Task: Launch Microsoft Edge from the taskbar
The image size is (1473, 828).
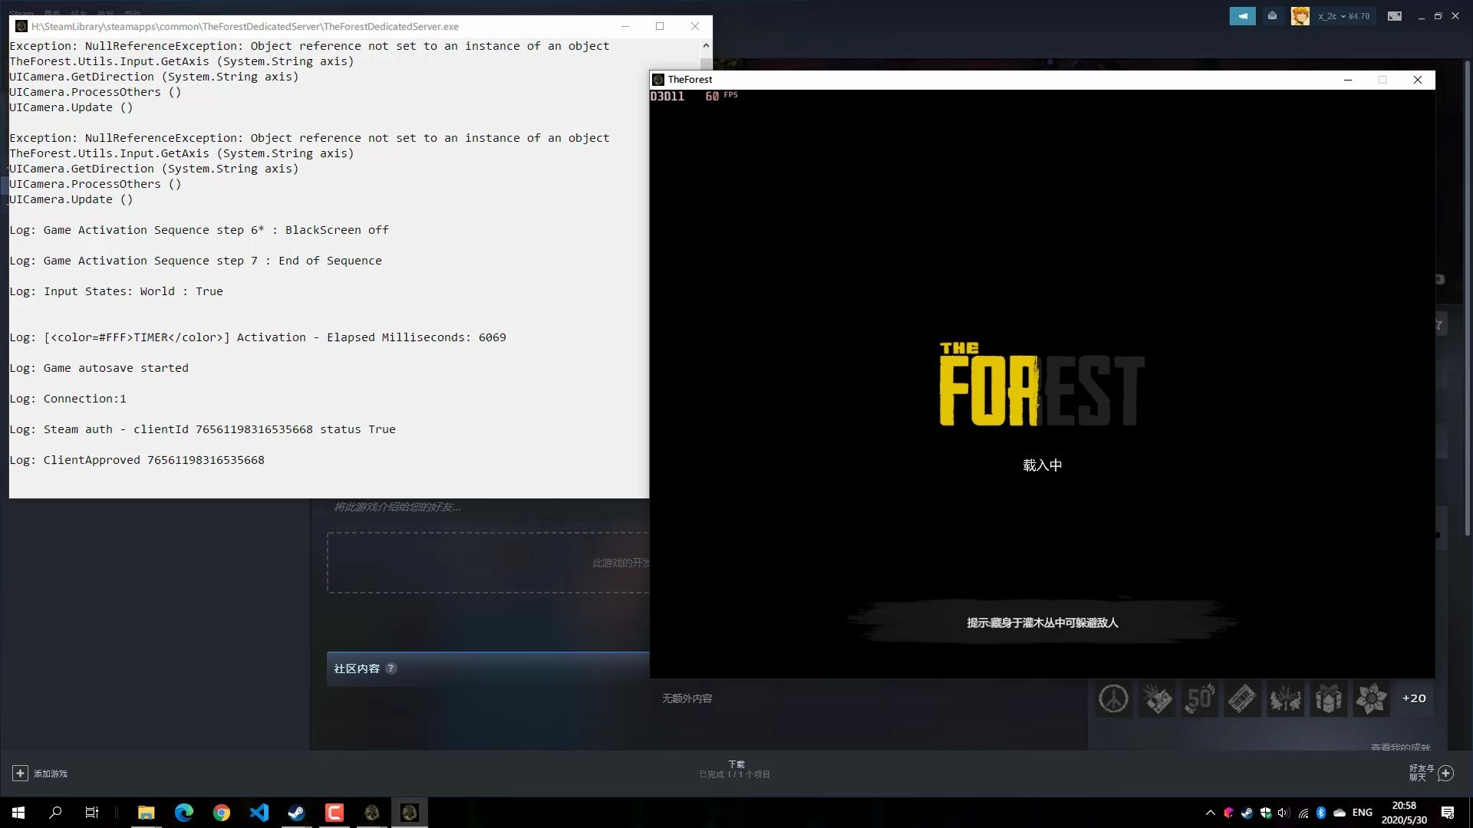Action: [x=183, y=813]
